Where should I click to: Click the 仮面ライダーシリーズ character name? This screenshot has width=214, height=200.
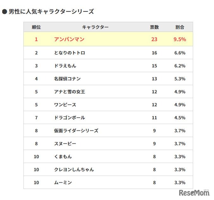tap(76, 131)
